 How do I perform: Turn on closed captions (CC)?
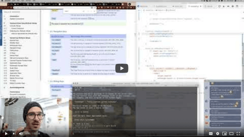tap(211, 134)
